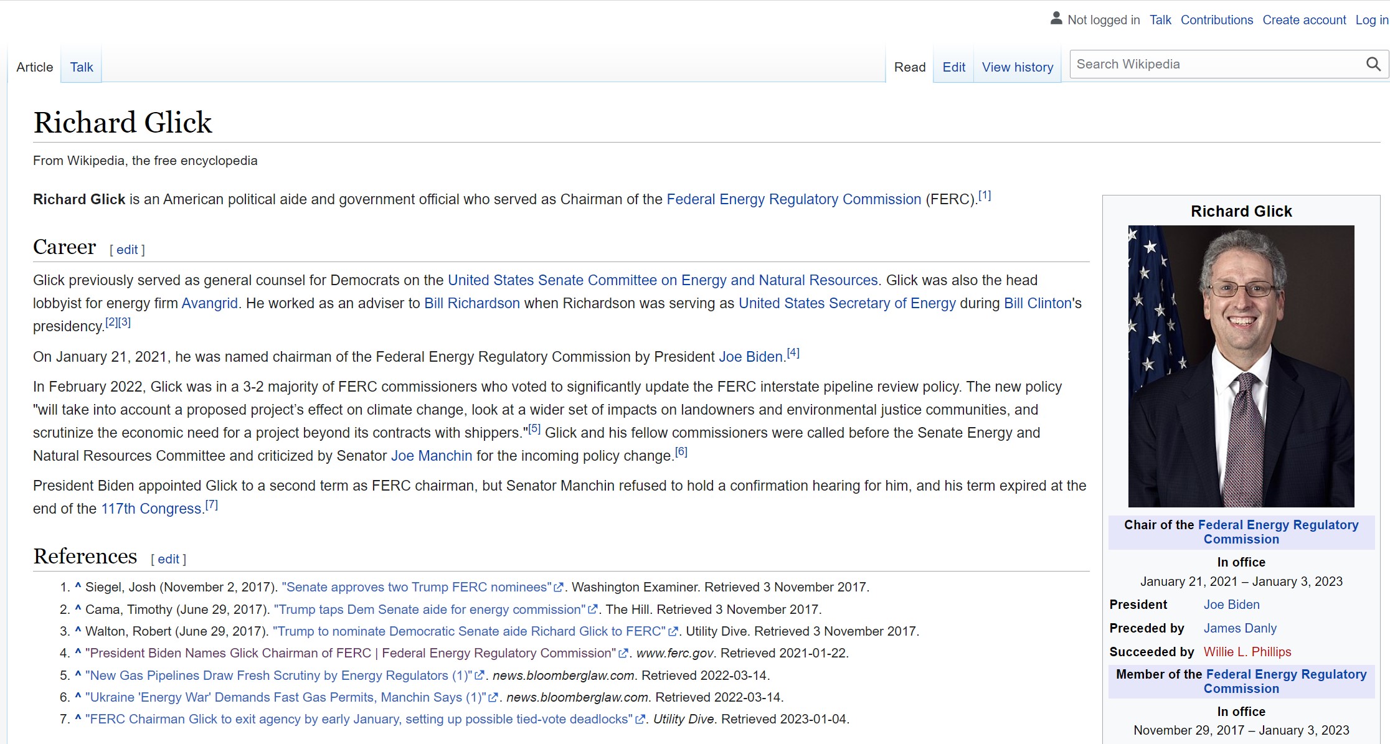Jump back via caret of reference 6
Image resolution: width=1390 pixels, height=744 pixels.
78,696
